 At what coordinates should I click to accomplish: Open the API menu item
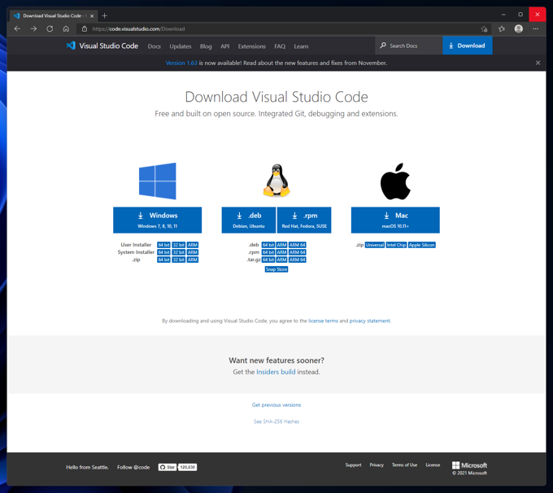click(x=225, y=46)
